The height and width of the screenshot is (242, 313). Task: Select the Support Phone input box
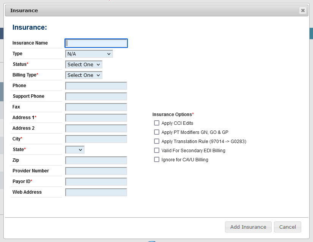96,96
